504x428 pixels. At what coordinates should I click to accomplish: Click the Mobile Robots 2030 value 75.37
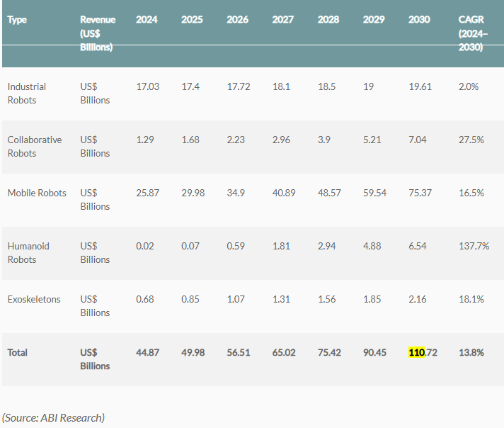420,193
